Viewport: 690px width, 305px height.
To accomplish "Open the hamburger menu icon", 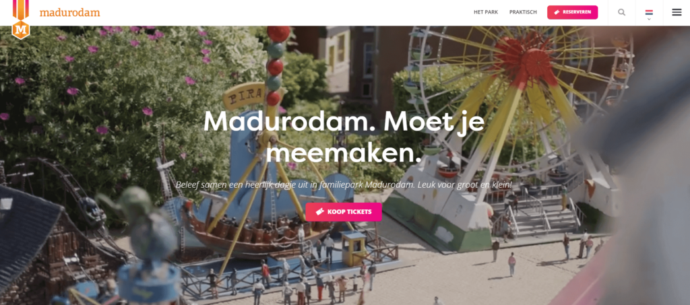I will coord(677,12).
